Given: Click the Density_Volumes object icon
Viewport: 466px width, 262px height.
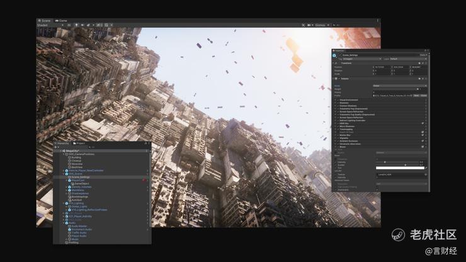Looking at the screenshot, I should (68, 187).
